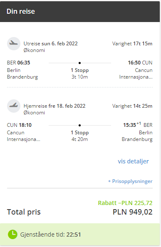Click the BER 06:35 departure time
161x247 pixels.
click(x=18, y=63)
